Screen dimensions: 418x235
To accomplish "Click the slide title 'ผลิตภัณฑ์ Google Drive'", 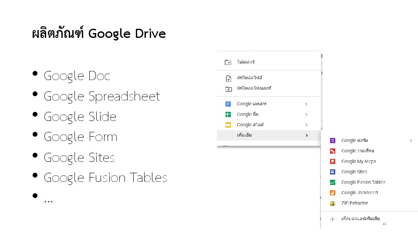I will 99,34.
